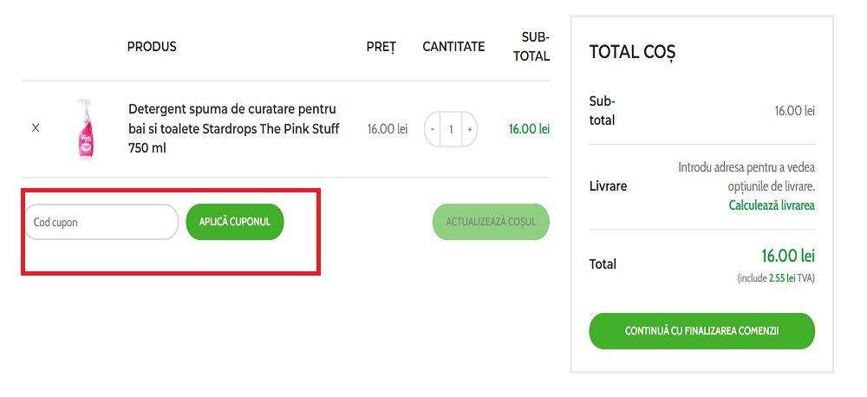Click the PRODUS column header

click(152, 47)
